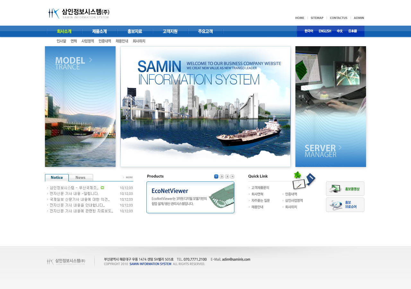Open notice 전자신문 기사 내용을 안내합니다...
Viewport: 411px width, 289px height.
[x=77, y=205]
